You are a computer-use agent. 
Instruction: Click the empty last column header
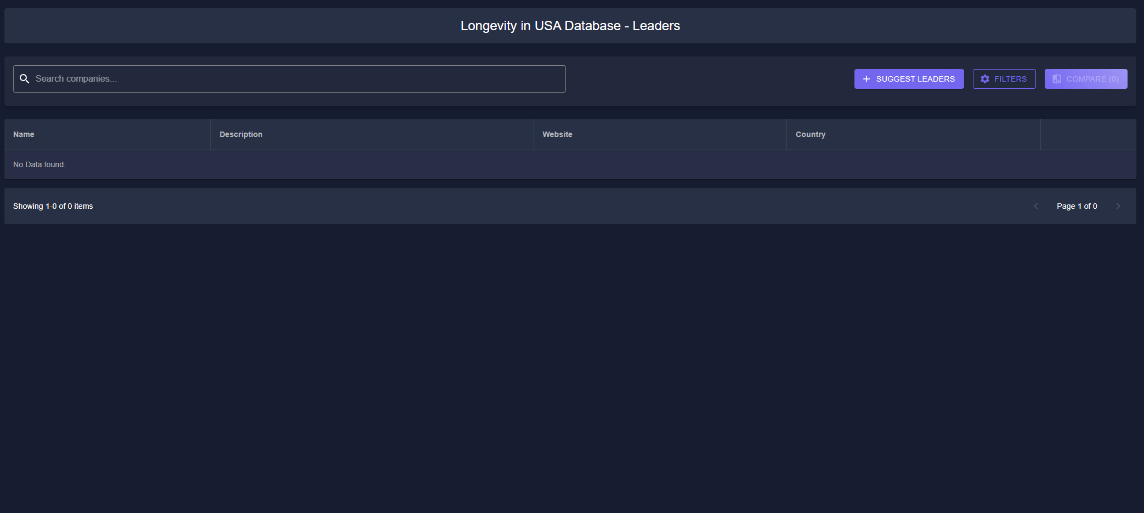[1088, 134]
